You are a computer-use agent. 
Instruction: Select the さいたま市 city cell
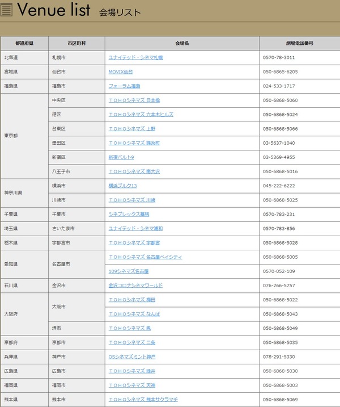[76, 229]
